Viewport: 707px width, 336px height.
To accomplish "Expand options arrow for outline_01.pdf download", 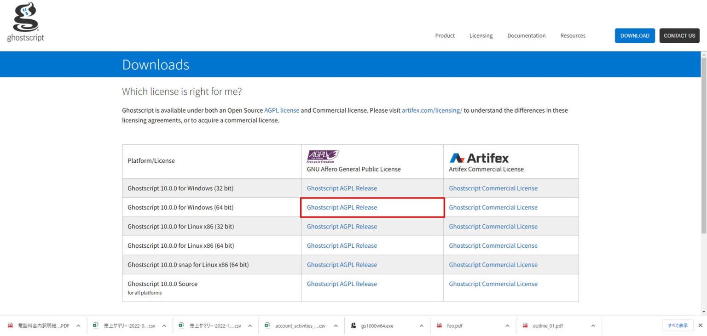I will pos(593,326).
